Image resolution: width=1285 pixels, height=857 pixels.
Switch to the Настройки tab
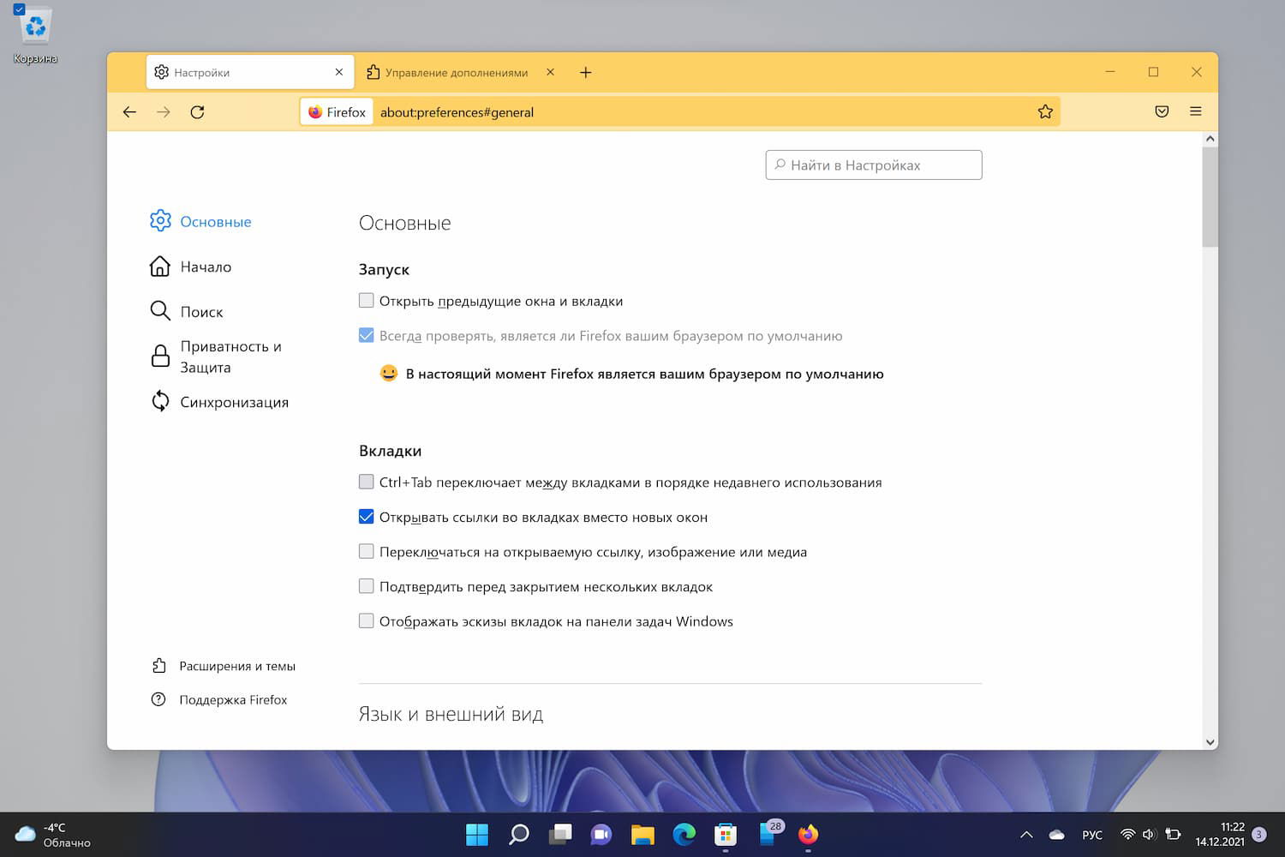[x=250, y=72]
